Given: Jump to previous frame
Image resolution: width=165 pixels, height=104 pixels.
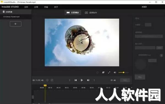Looking at the screenshot, I should (76, 80).
